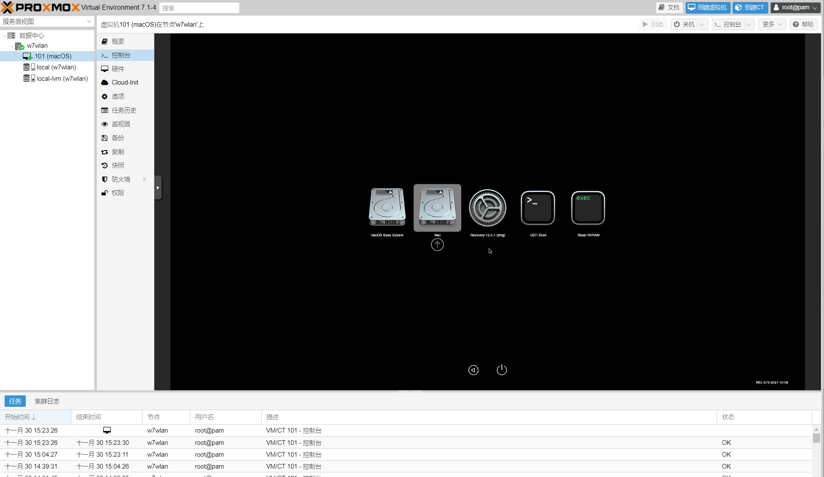
Task: Expand the 防火墙 submenu arrow
Action: point(145,179)
